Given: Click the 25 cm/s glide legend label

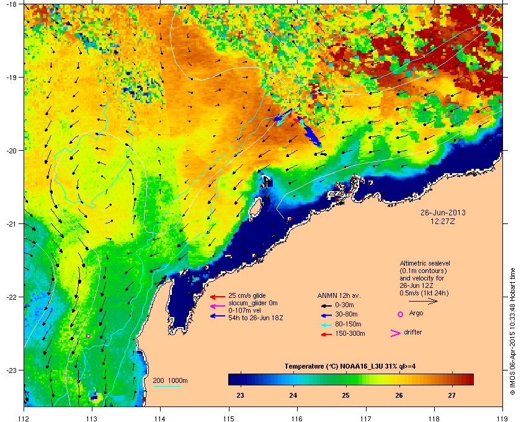Looking at the screenshot, I should click(247, 295).
